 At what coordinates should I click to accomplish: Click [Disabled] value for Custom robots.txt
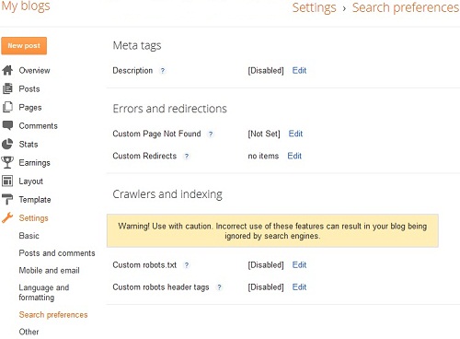(266, 264)
